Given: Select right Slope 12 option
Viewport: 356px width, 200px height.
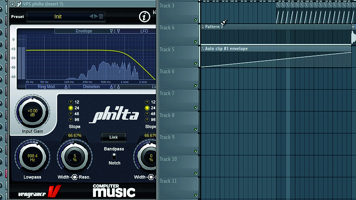Looking at the screenshot, I should coord(147,102).
